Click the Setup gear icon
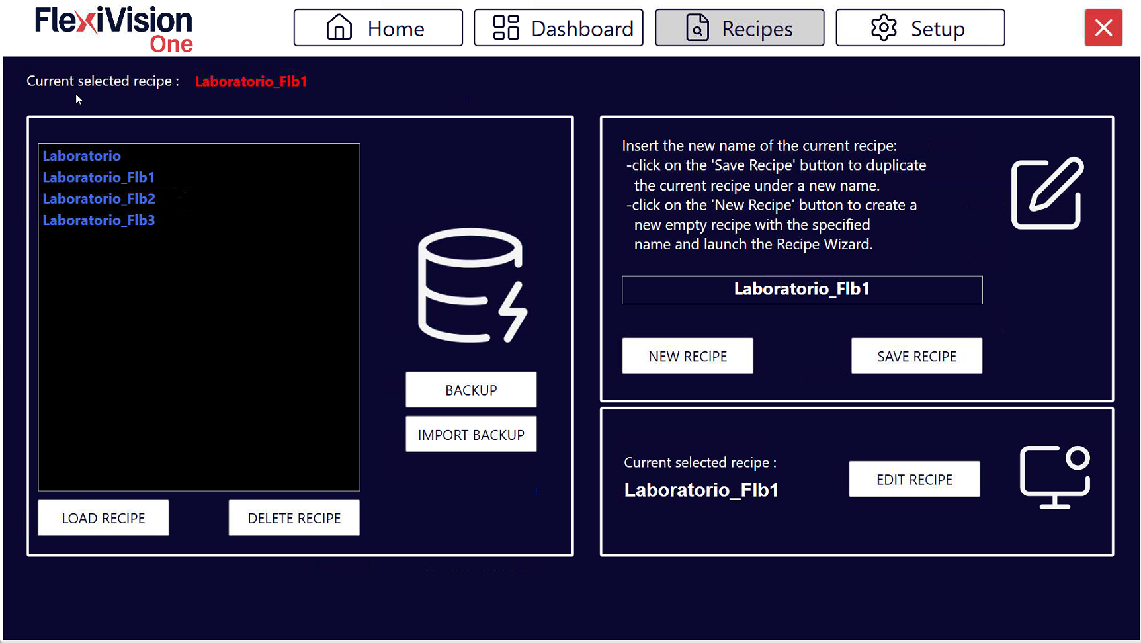 click(x=884, y=28)
